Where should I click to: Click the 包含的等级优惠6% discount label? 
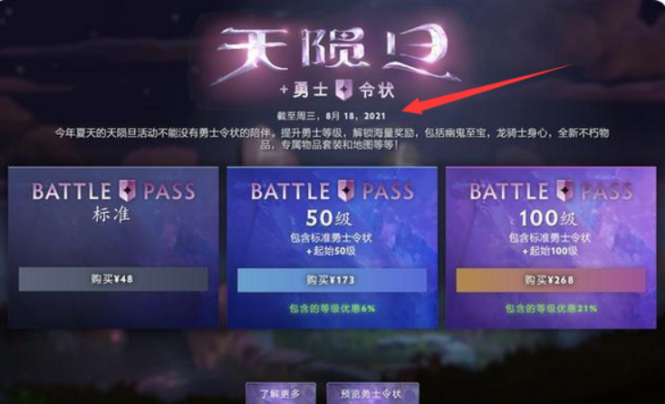332,309
